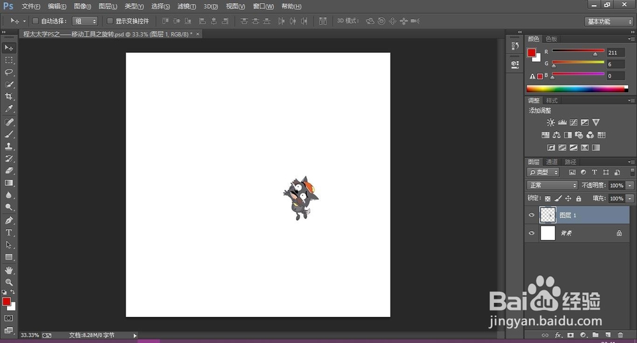
Task: Select the Lasso tool
Action: click(8, 73)
